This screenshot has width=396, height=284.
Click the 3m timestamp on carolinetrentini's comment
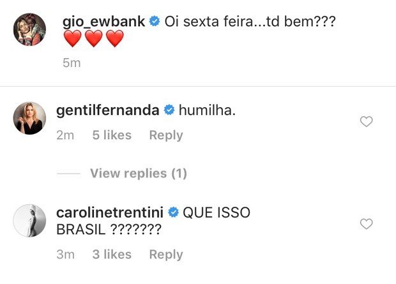tap(66, 255)
